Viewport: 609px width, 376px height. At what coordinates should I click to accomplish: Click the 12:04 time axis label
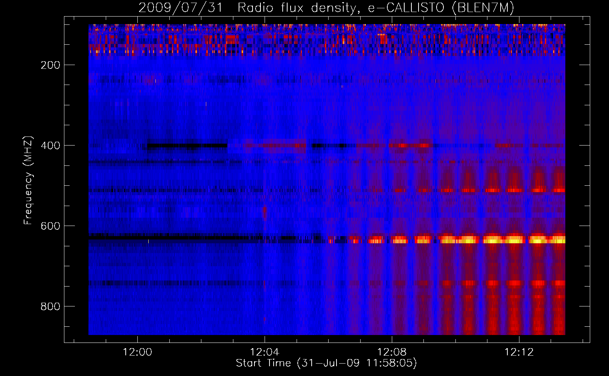[265, 352]
